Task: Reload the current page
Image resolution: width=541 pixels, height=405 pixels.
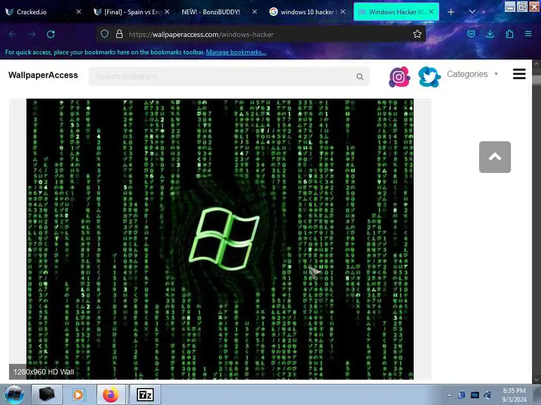Action: [x=51, y=34]
